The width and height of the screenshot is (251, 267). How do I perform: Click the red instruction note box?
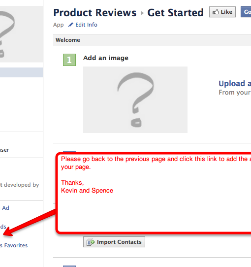point(154,193)
